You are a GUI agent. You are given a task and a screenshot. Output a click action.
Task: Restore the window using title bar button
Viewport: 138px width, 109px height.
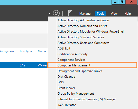tap(122, 2)
